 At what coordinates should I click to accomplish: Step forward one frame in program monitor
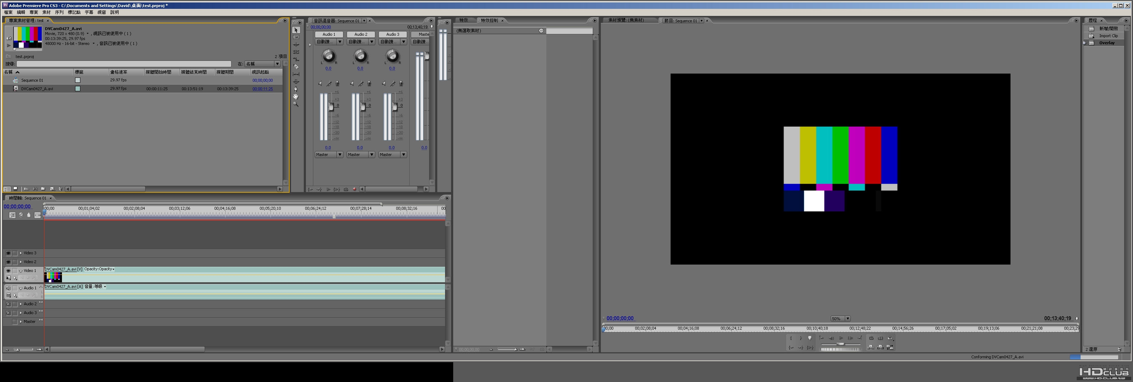[x=850, y=338]
